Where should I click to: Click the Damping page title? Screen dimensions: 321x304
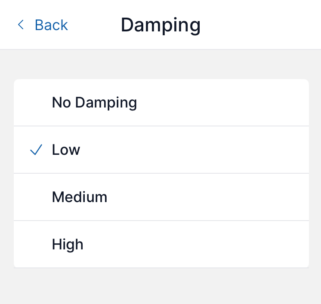pos(160,25)
